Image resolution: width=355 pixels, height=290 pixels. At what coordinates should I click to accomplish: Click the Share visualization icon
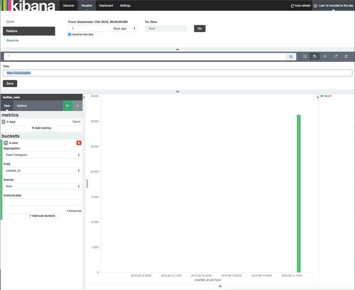point(335,56)
